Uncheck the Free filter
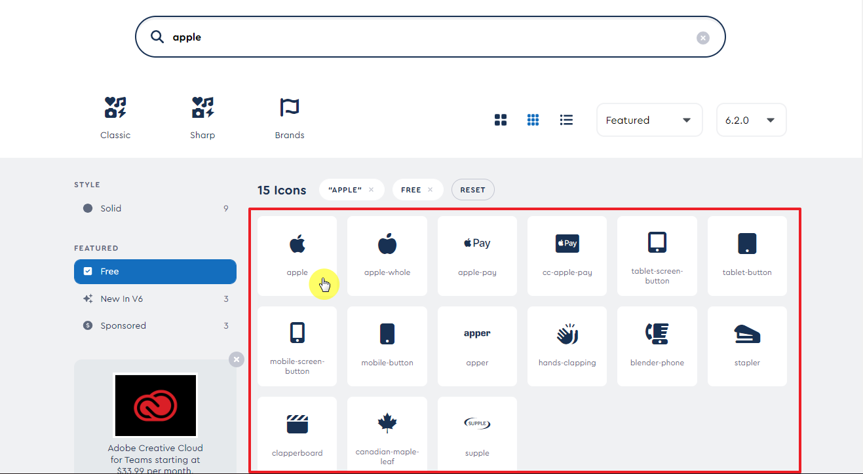This screenshot has height=474, width=863. (155, 271)
